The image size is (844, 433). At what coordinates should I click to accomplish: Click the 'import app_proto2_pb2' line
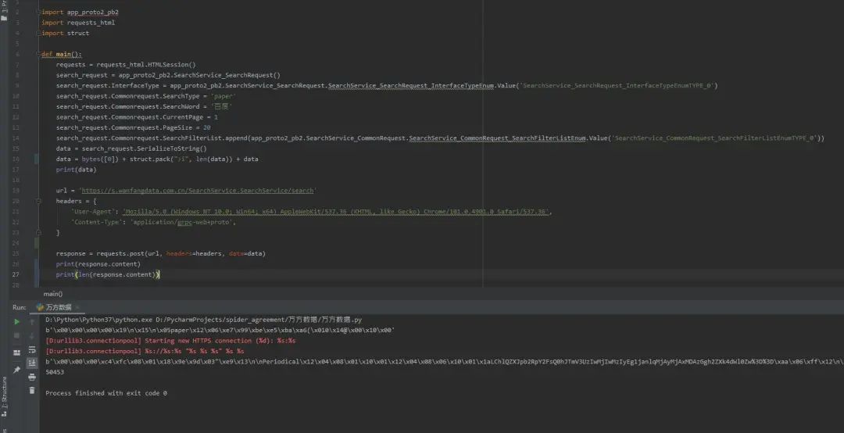click(80, 12)
